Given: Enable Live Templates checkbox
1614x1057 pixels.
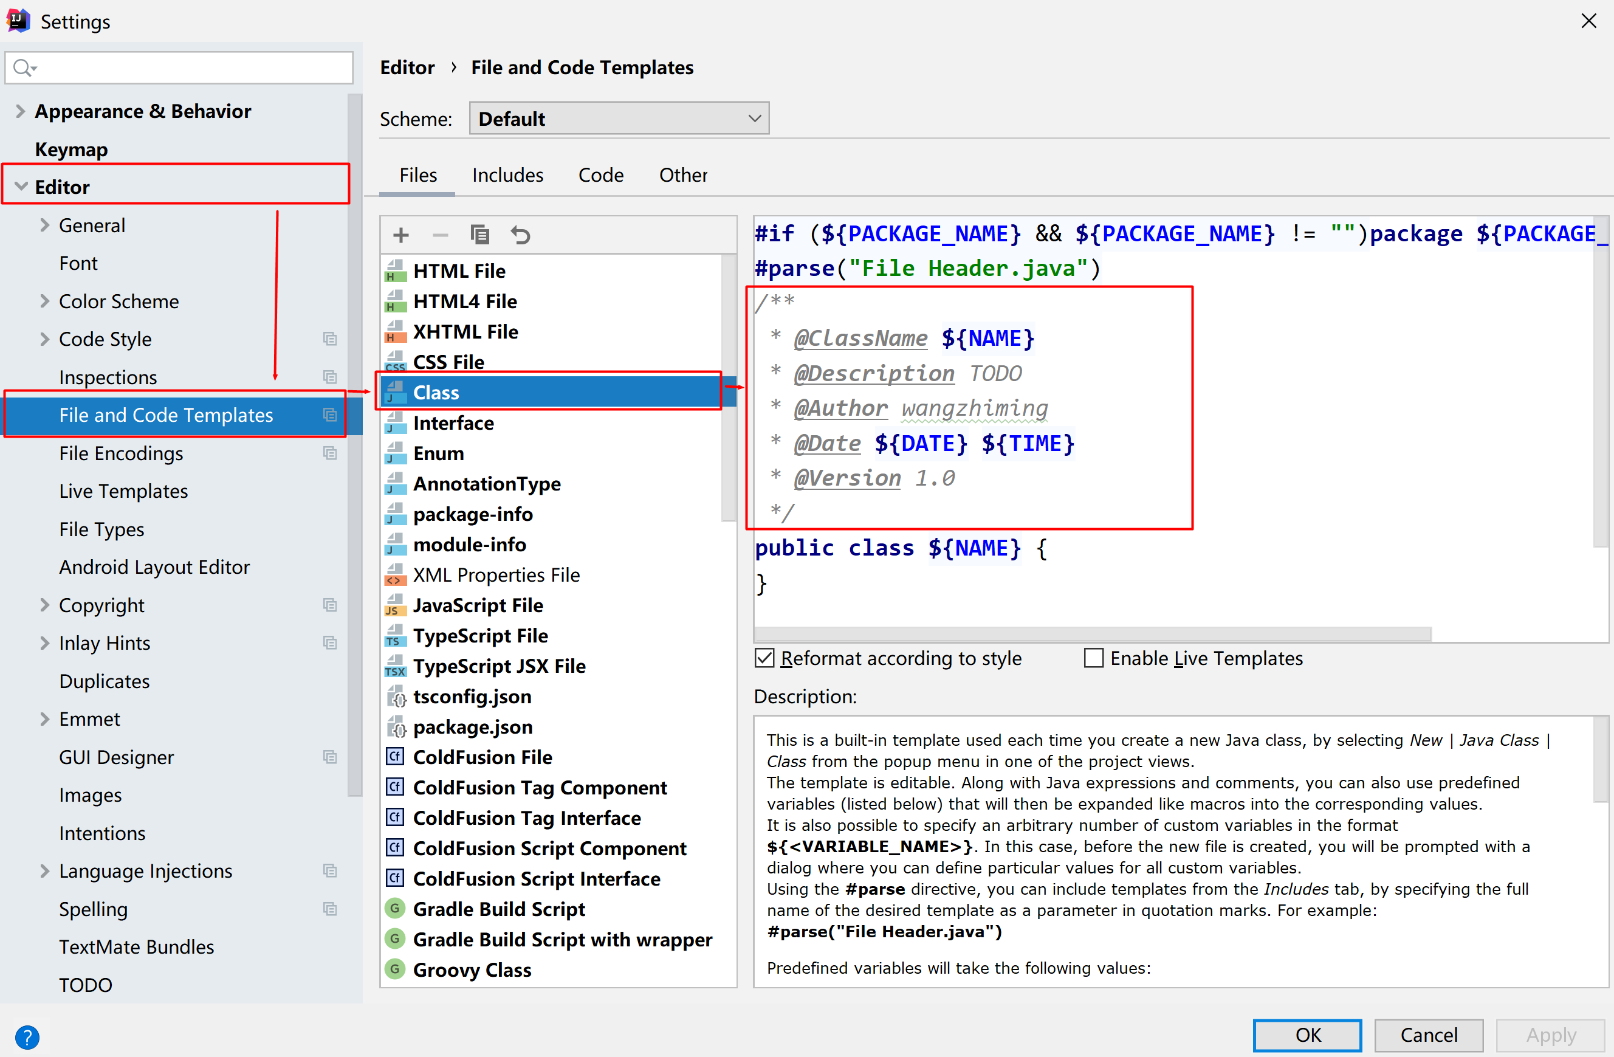Looking at the screenshot, I should coord(1093,658).
